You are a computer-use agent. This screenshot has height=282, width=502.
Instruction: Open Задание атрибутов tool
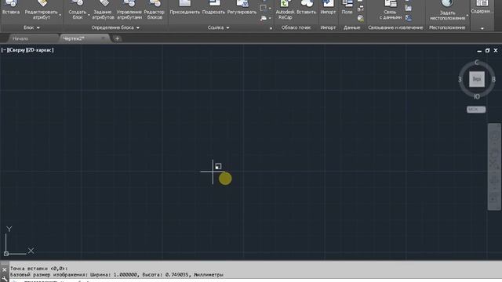(103, 9)
